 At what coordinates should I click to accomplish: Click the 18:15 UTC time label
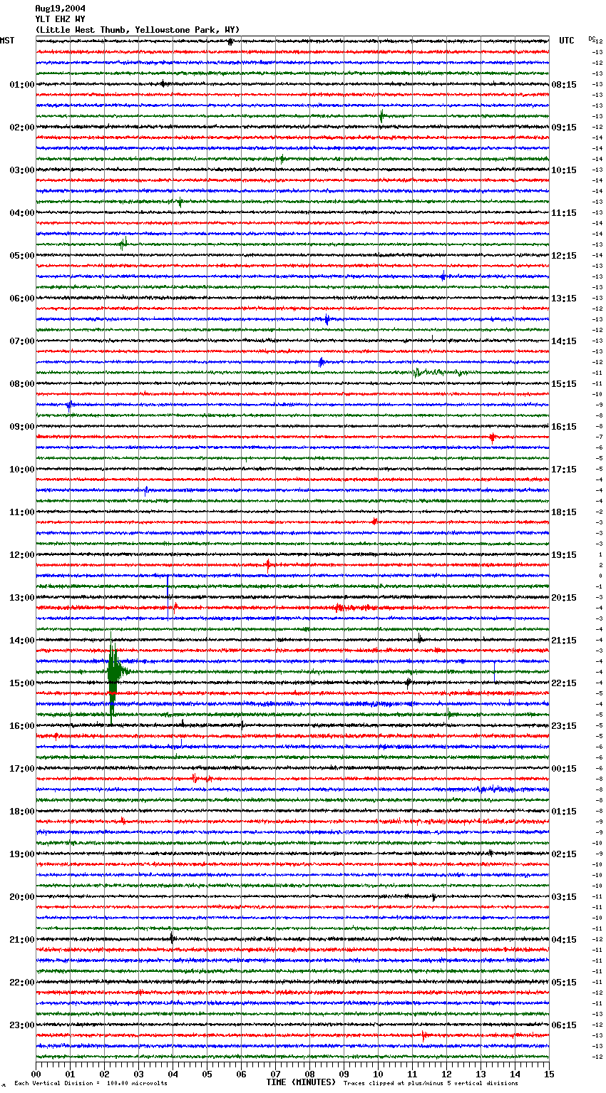pyautogui.click(x=564, y=512)
